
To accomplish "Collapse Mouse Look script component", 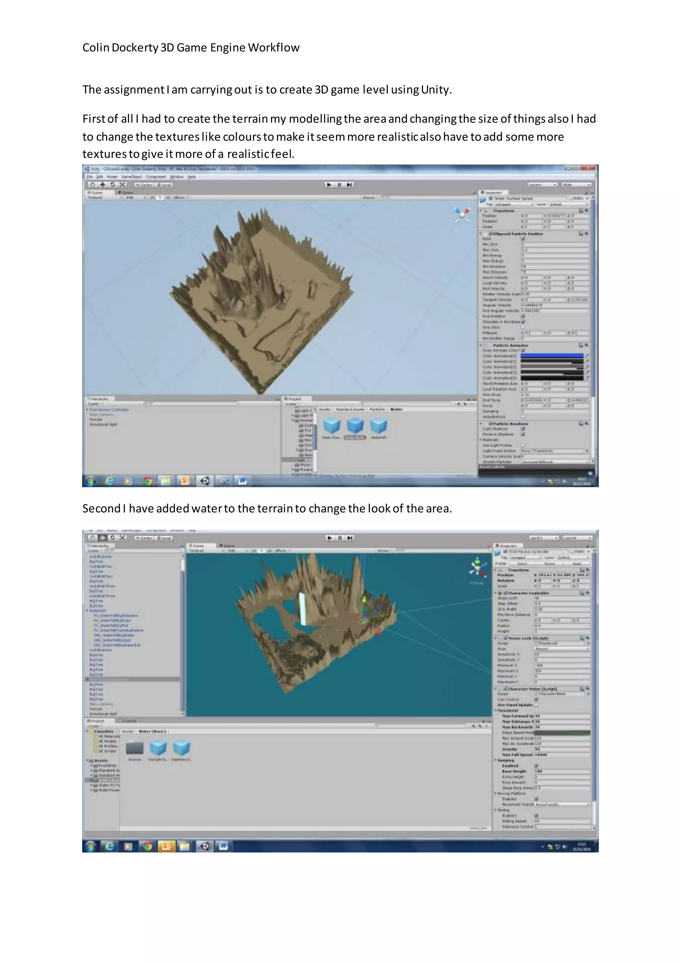I will point(496,638).
